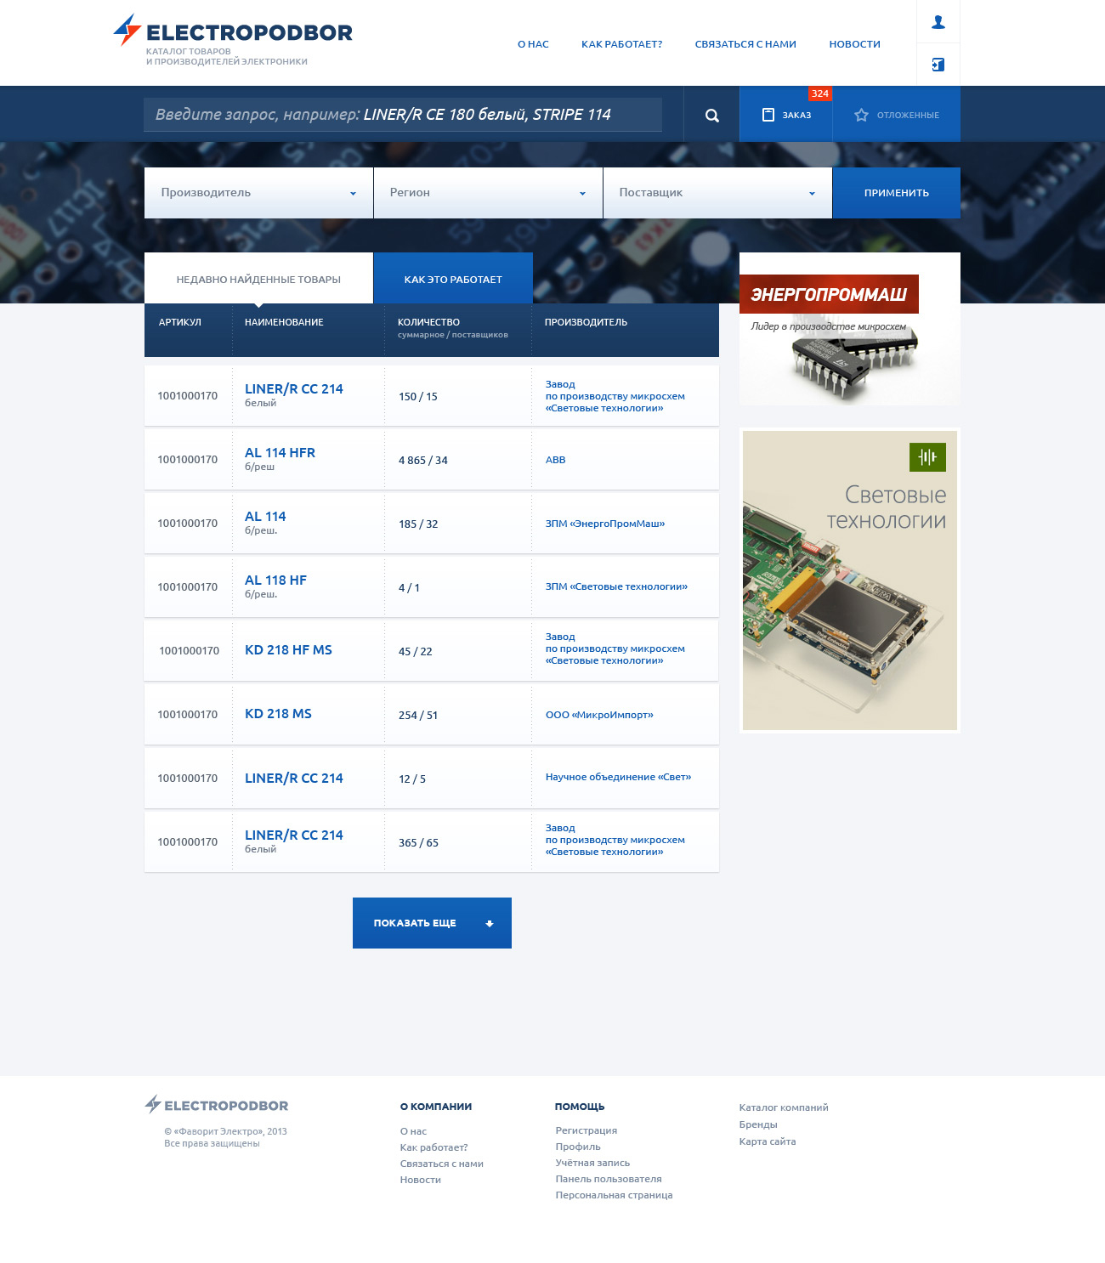Click the green icon on Световые технологии banner
The width and height of the screenshot is (1105, 1263).
tap(927, 457)
